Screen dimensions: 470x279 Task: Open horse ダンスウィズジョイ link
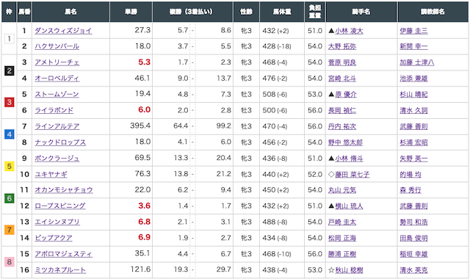[63, 31]
